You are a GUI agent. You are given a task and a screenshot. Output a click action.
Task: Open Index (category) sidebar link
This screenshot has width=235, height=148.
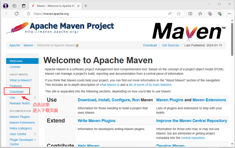coord(21,128)
